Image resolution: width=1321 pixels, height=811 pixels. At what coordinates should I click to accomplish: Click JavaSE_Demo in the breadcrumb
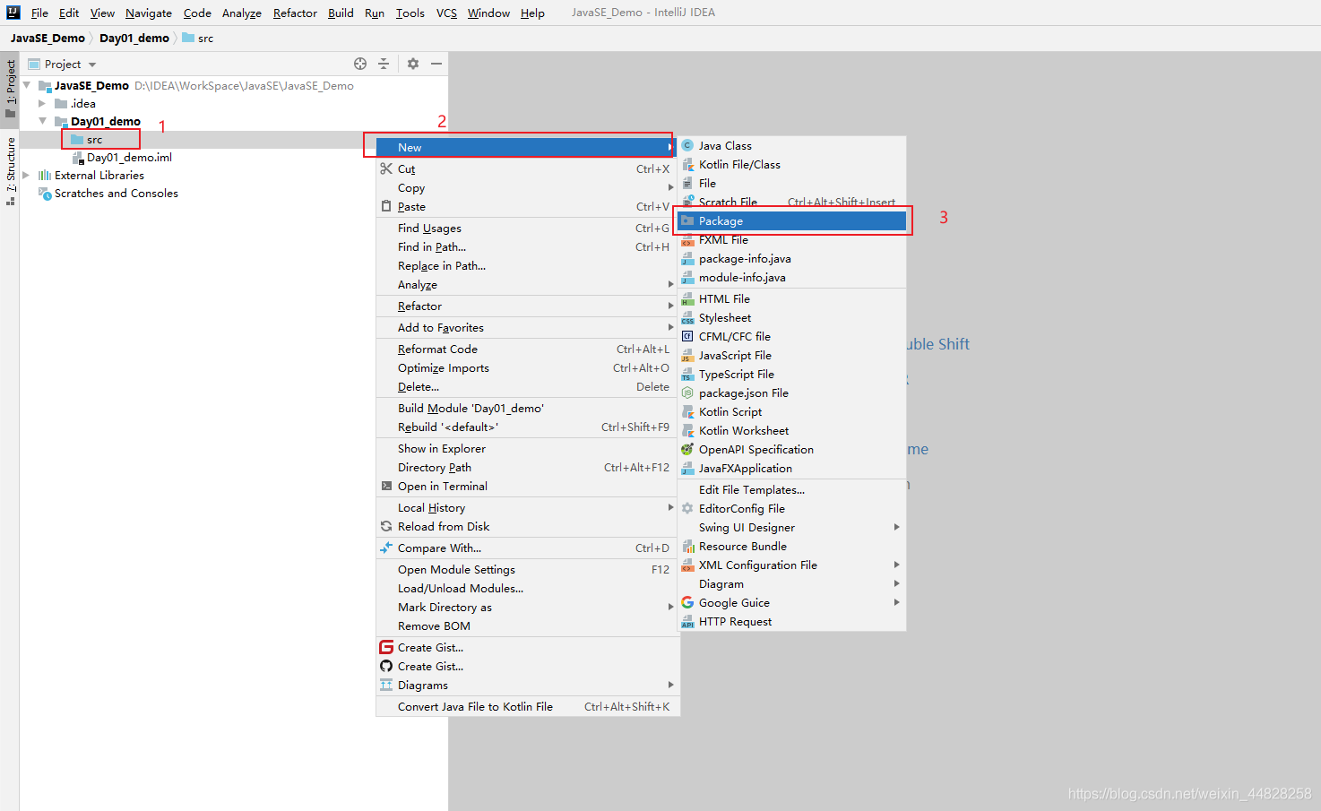click(47, 38)
